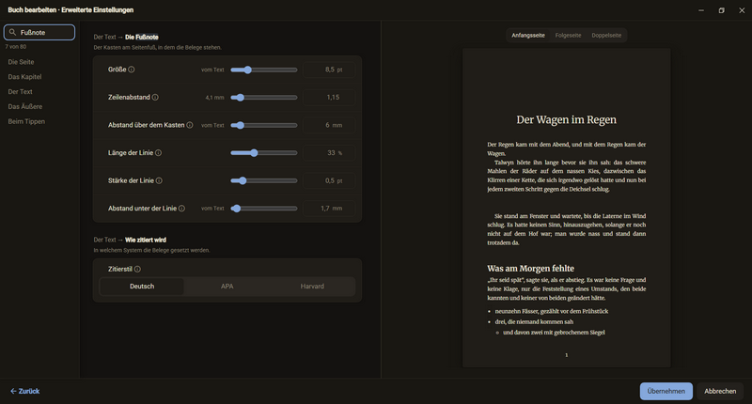752x404 pixels.
Task: Click the Die Fußnote section heading
Action: (142, 37)
